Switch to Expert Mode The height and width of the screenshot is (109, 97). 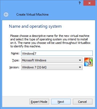coord(39,102)
